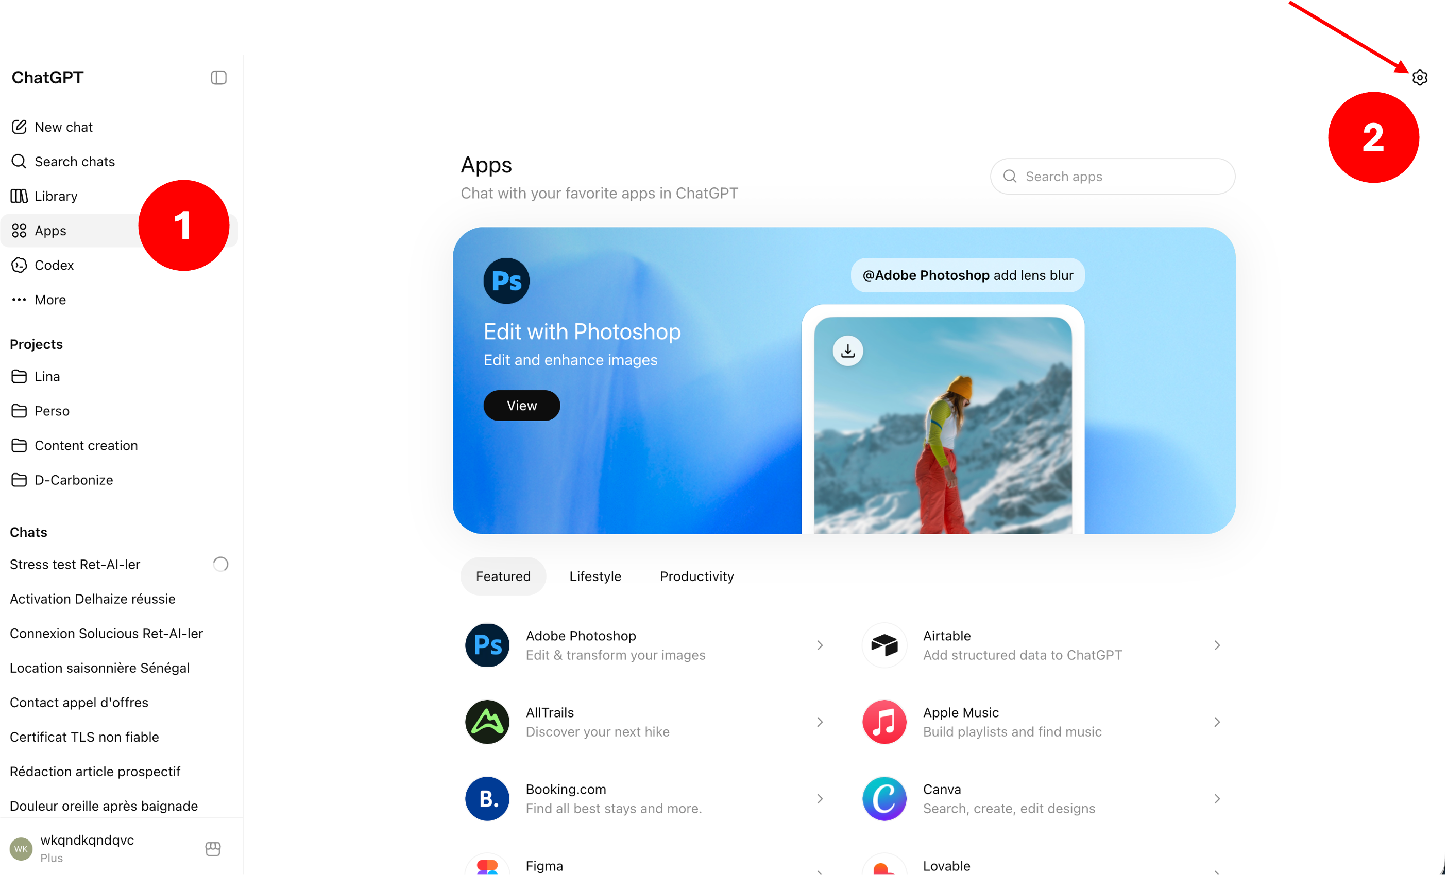
Task: Click the Photoshop logo in banner
Action: click(506, 281)
